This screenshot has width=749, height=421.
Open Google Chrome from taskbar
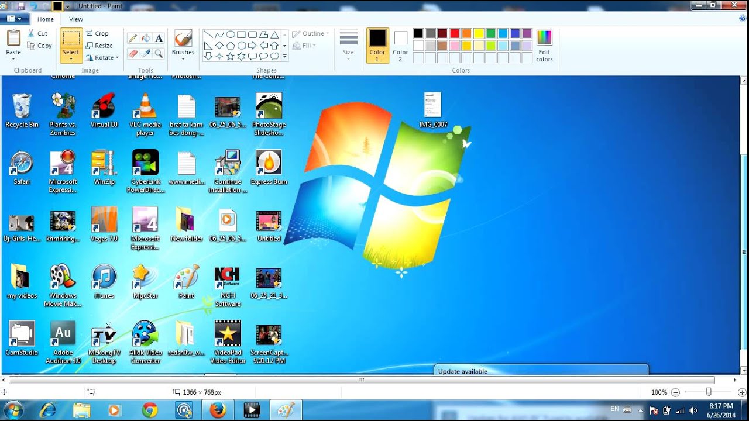click(150, 410)
